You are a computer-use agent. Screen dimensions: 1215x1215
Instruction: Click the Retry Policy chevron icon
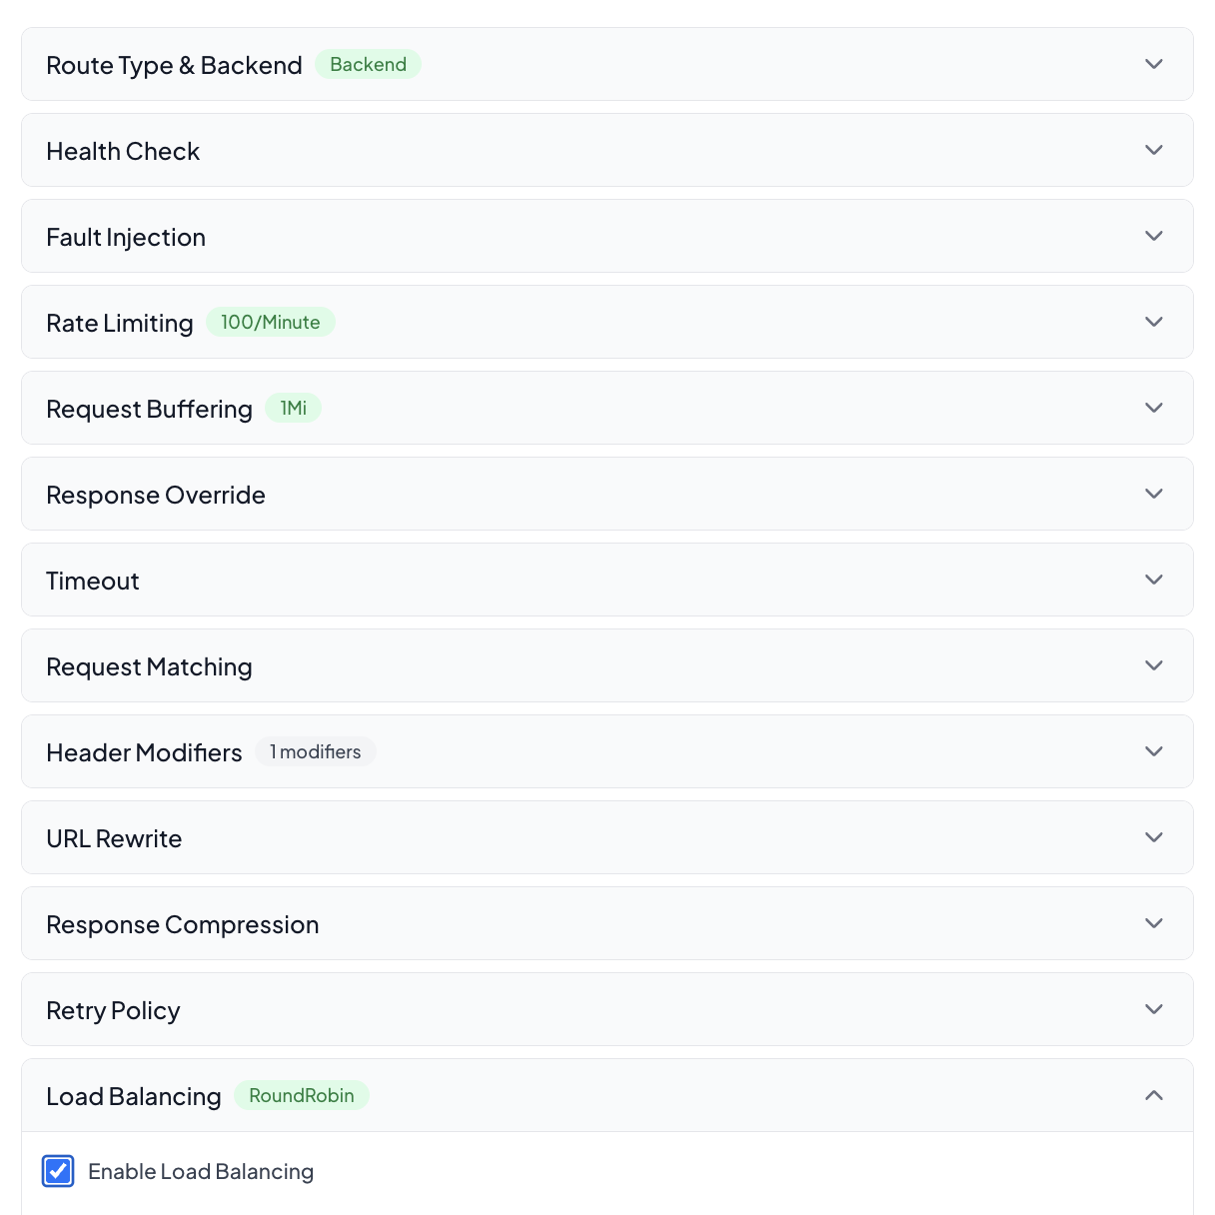click(1154, 1009)
